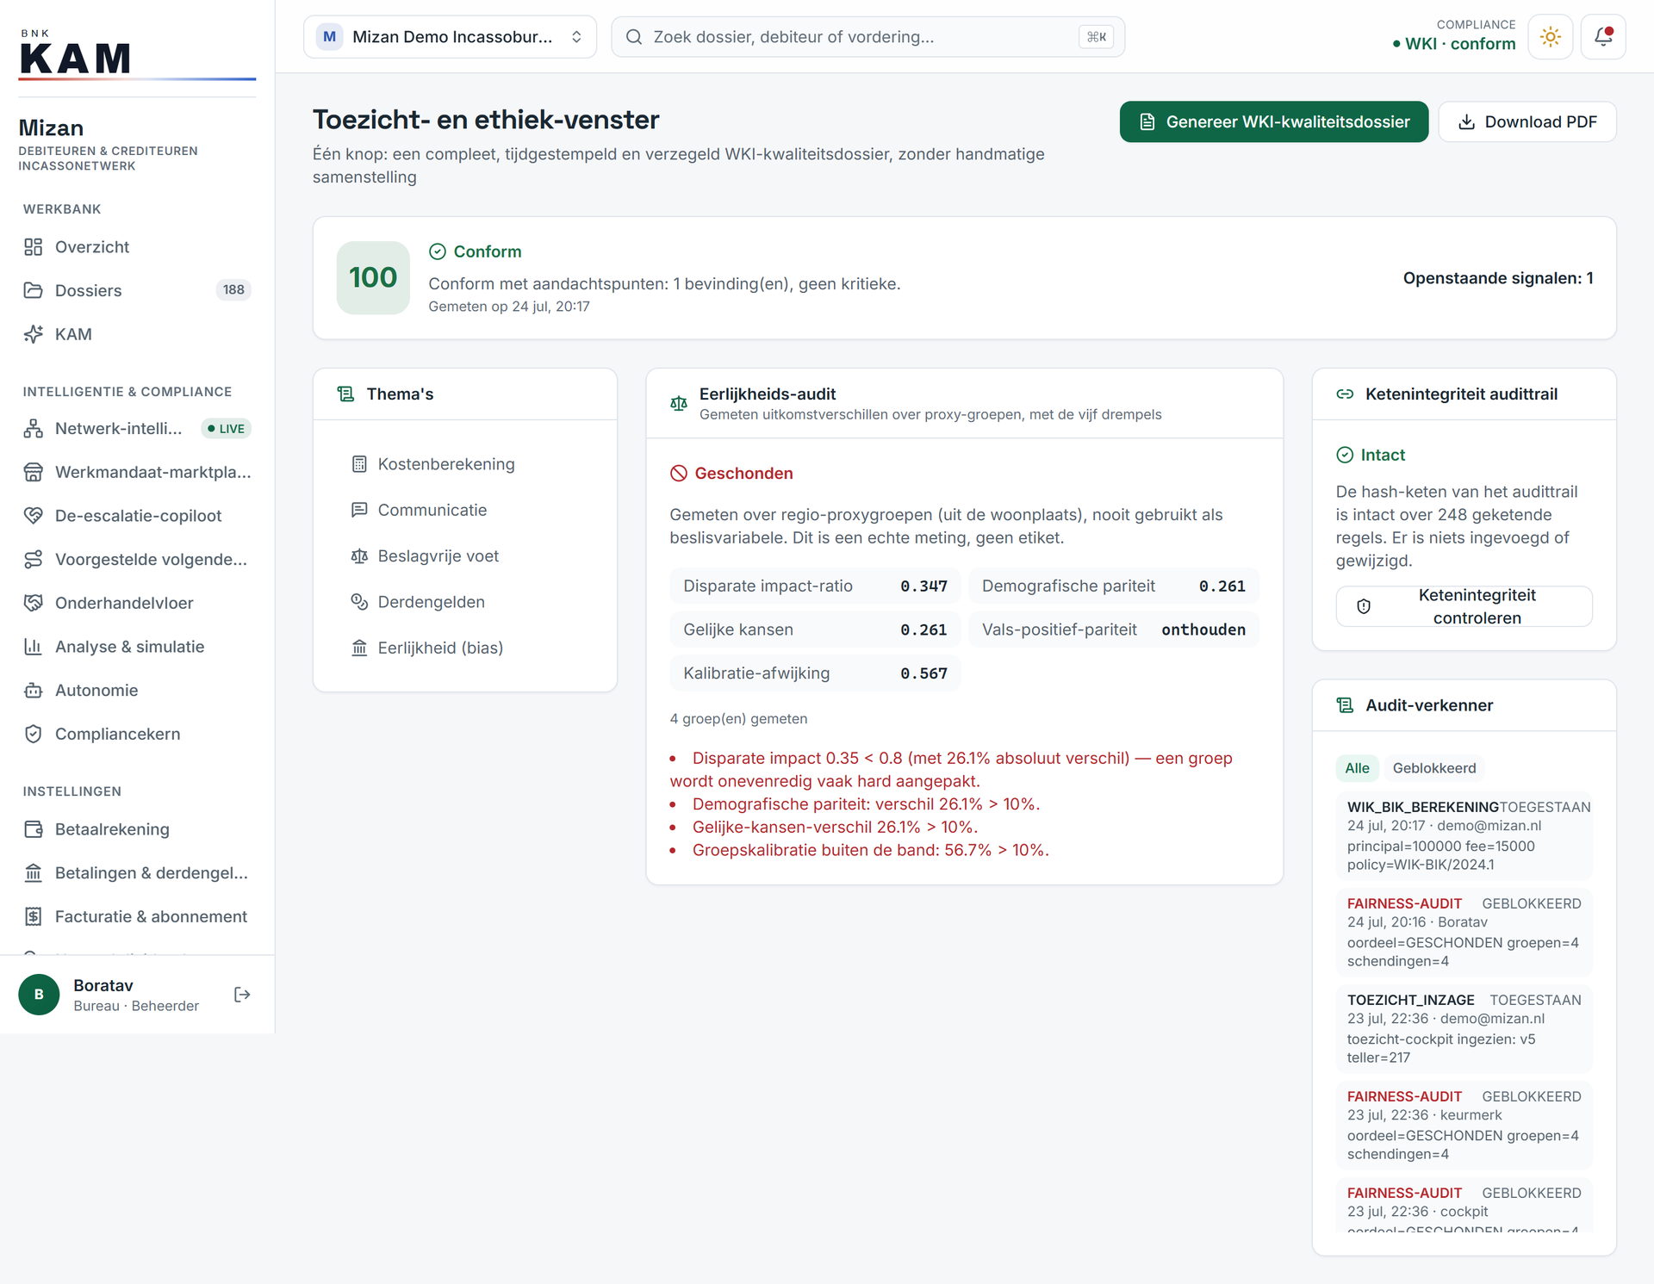Image resolution: width=1654 pixels, height=1284 pixels.
Task: Select the WIK_BIK_BEREKENING audit entry
Action: coord(1464,835)
